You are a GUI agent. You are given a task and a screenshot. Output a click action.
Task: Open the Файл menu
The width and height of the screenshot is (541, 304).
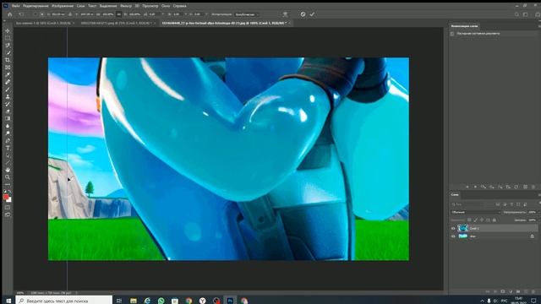pos(15,6)
